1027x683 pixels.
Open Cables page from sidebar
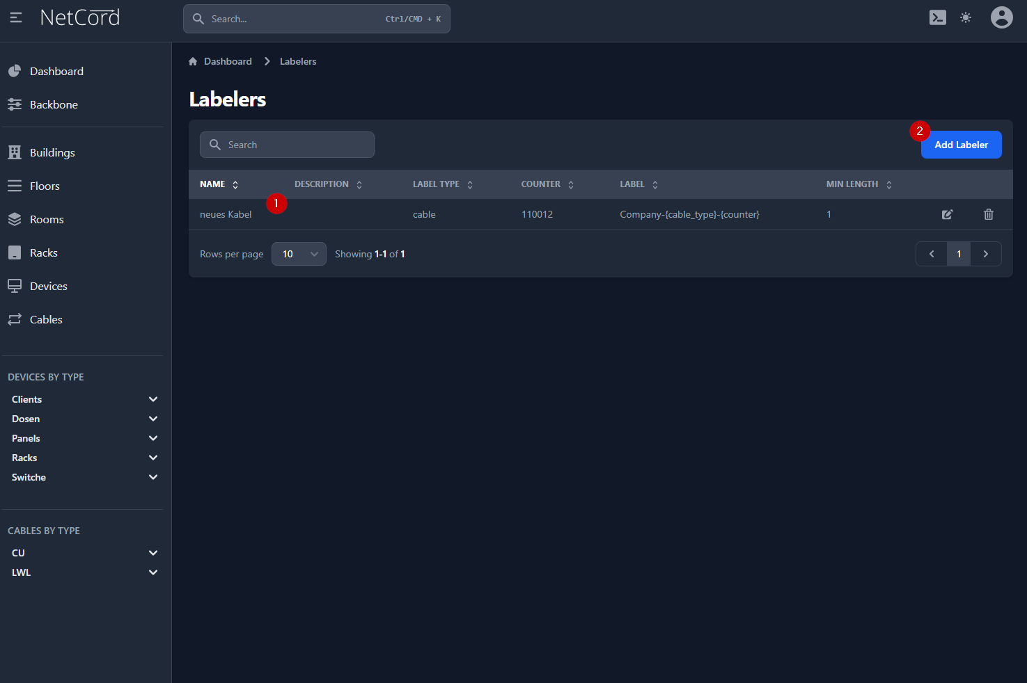coord(46,319)
